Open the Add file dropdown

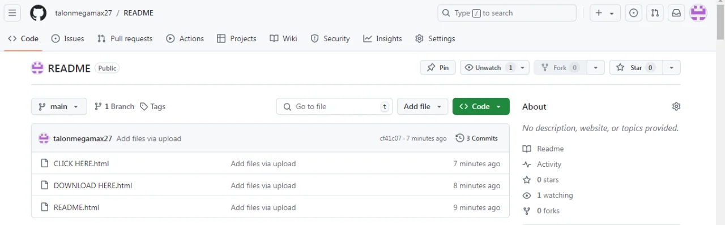click(x=423, y=106)
